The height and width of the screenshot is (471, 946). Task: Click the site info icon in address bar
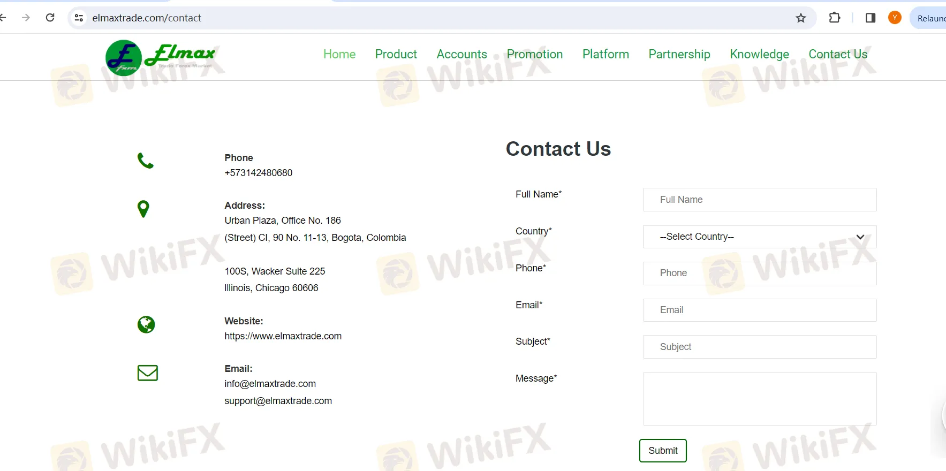79,18
